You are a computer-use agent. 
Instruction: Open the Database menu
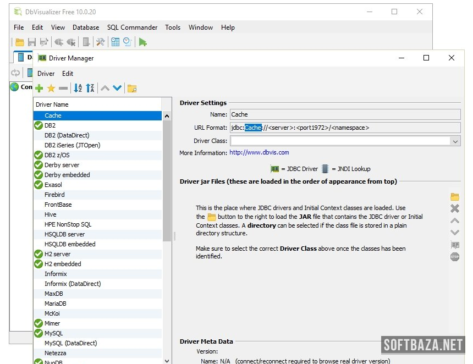86,27
